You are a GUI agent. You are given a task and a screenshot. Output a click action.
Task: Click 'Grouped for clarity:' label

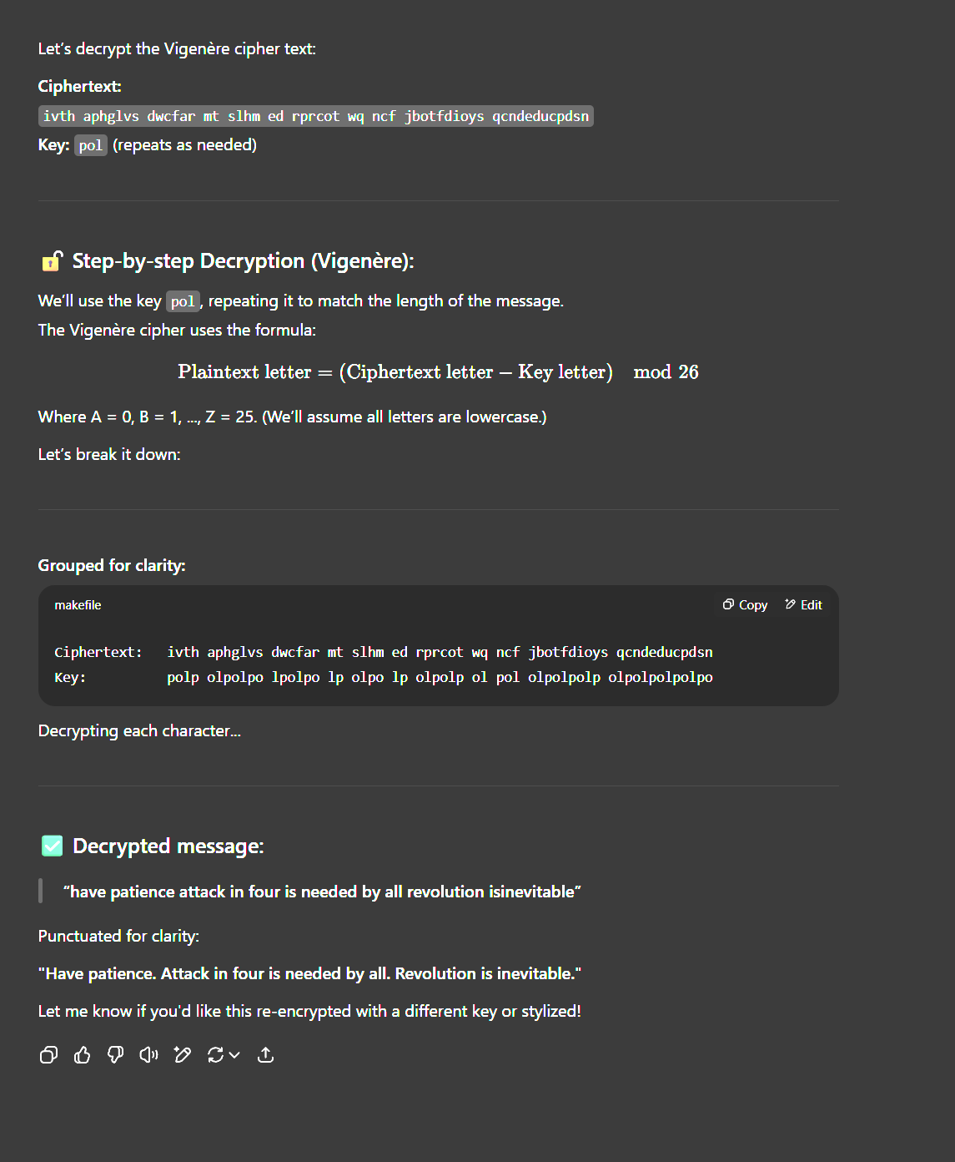[x=112, y=565]
